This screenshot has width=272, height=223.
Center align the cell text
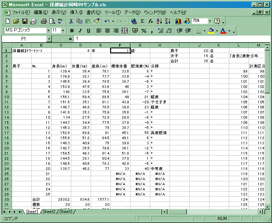click(x=107, y=31)
